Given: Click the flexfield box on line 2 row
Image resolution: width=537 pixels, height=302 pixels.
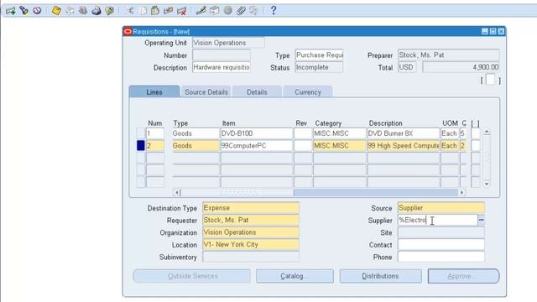Looking at the screenshot, I should point(476,145).
